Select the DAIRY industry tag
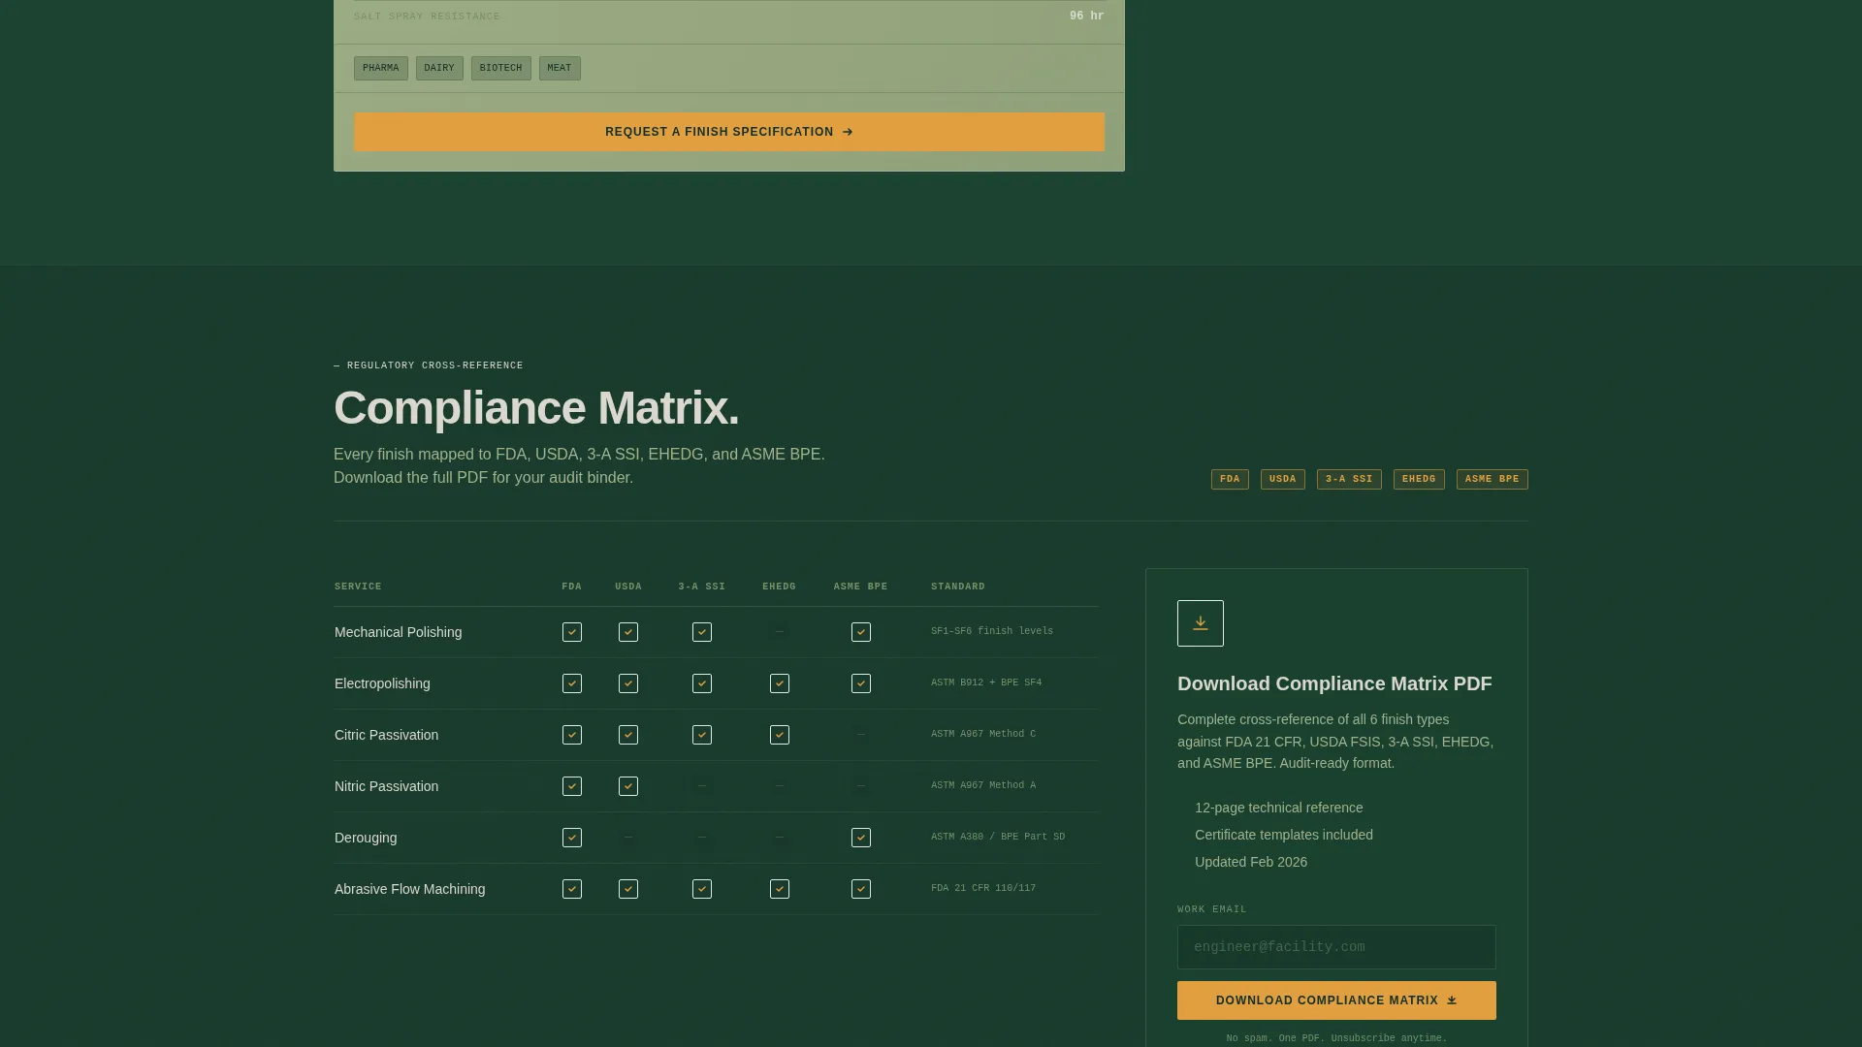Image resolution: width=1862 pixels, height=1047 pixels. (439, 68)
